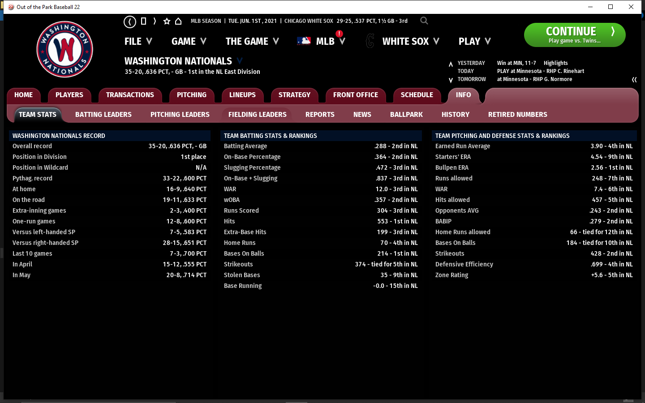Open the WHITE SOX dropdown menu
Viewport: 645px width, 403px height.
click(x=410, y=41)
